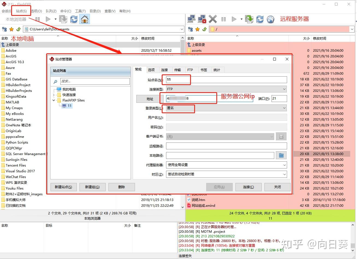
Task: Open 代理服务器 使用全局设置 dropdown
Action: [x=226, y=165]
